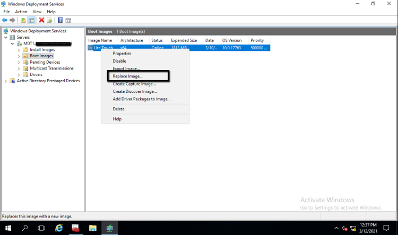Expand the Active Directory Prestaged Devices node
398x235 pixels.
(6, 81)
